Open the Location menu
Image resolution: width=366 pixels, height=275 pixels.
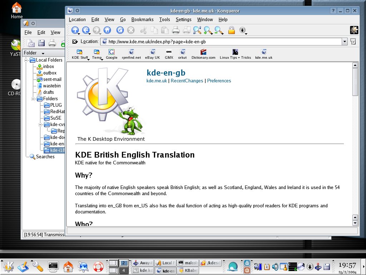pos(77,19)
